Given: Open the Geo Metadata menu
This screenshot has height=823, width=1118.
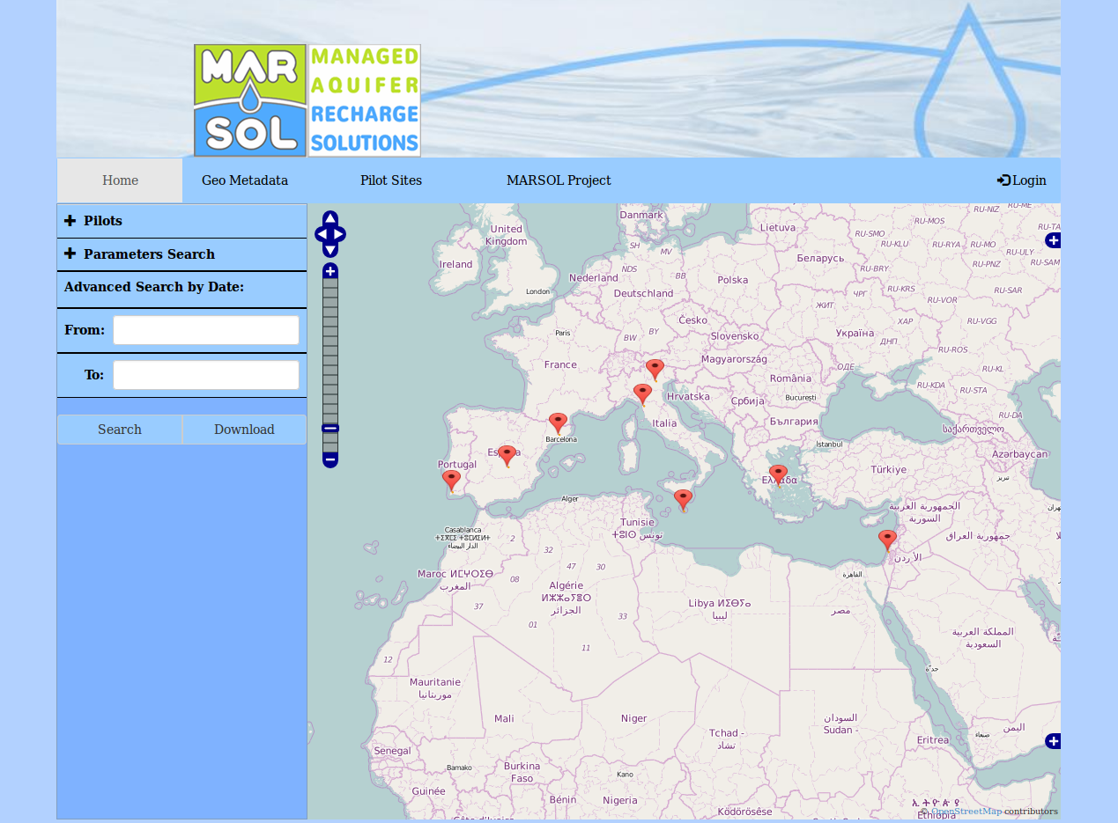Looking at the screenshot, I should [x=245, y=180].
